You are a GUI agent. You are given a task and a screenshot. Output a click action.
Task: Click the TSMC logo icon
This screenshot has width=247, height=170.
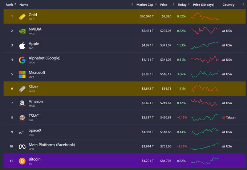22,118
